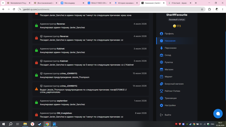Click the Маркет bag icon
Image resolution: width=226 pixels, height=127 pixels.
tap(161, 77)
